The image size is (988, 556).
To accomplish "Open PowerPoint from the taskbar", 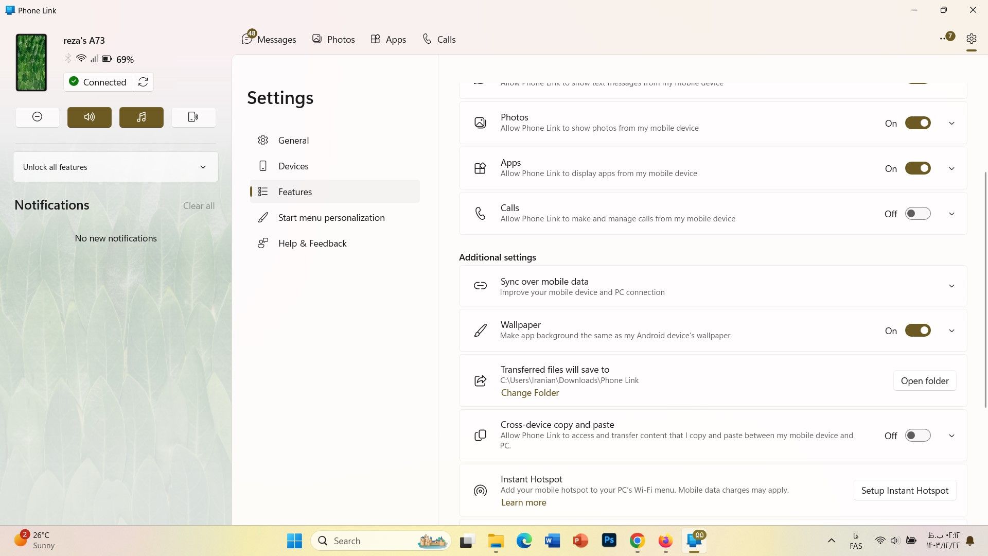I will (x=580, y=541).
